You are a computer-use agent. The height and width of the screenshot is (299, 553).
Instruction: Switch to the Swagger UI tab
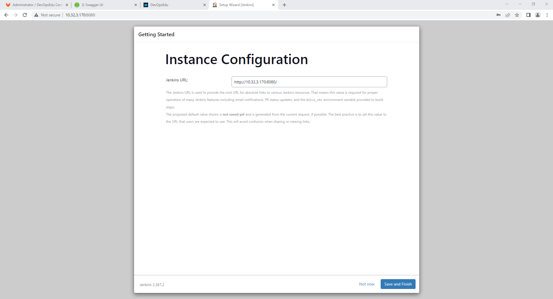pos(105,5)
